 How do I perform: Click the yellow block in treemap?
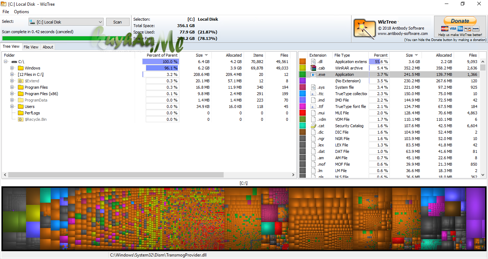click(33, 213)
